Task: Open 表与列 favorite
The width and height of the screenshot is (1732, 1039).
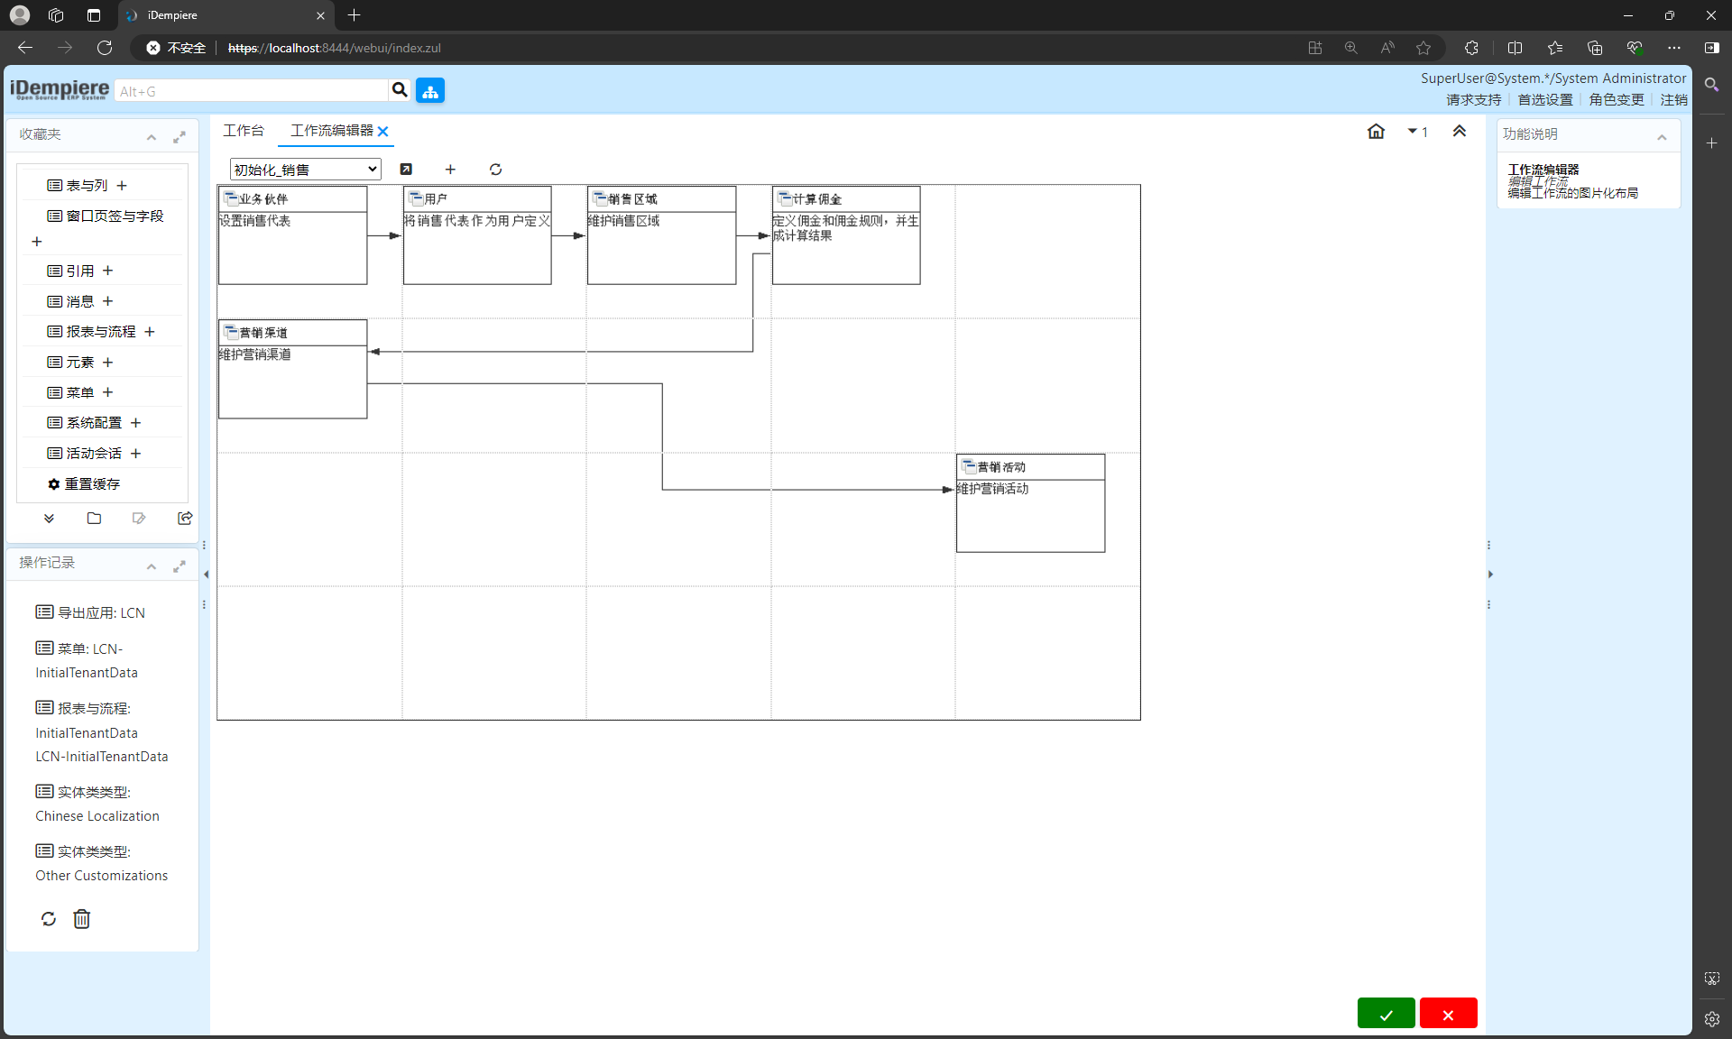Action: 78,185
